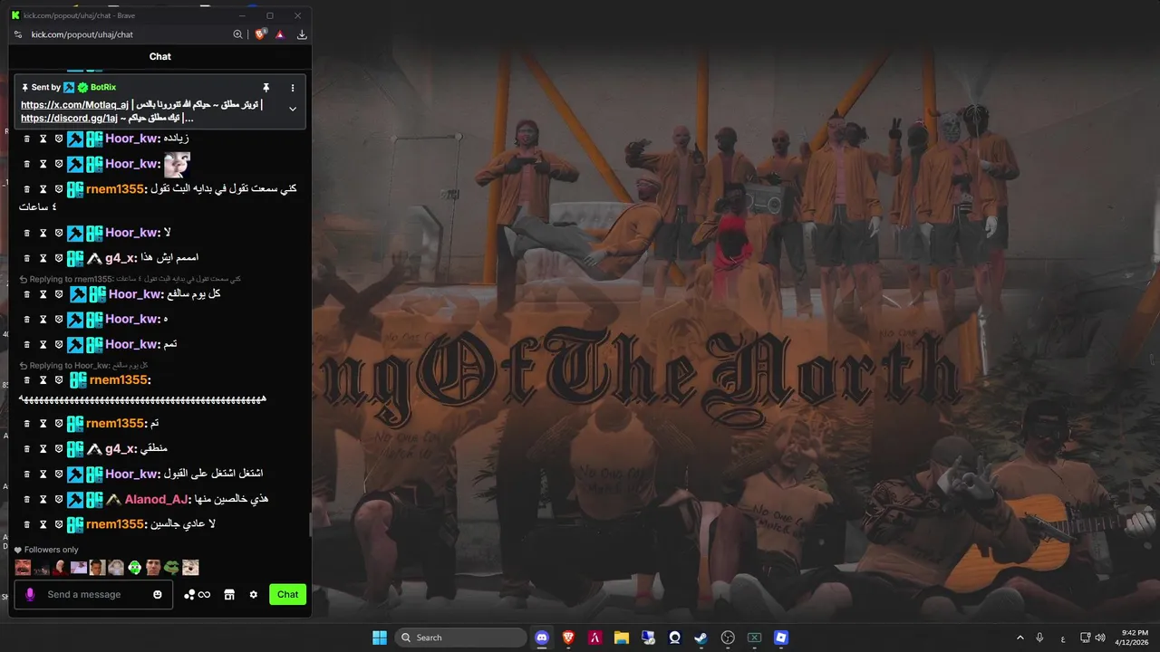The height and width of the screenshot is (652, 1160).
Task: Click the zoom magnifier icon in address bar
Action: point(237,34)
